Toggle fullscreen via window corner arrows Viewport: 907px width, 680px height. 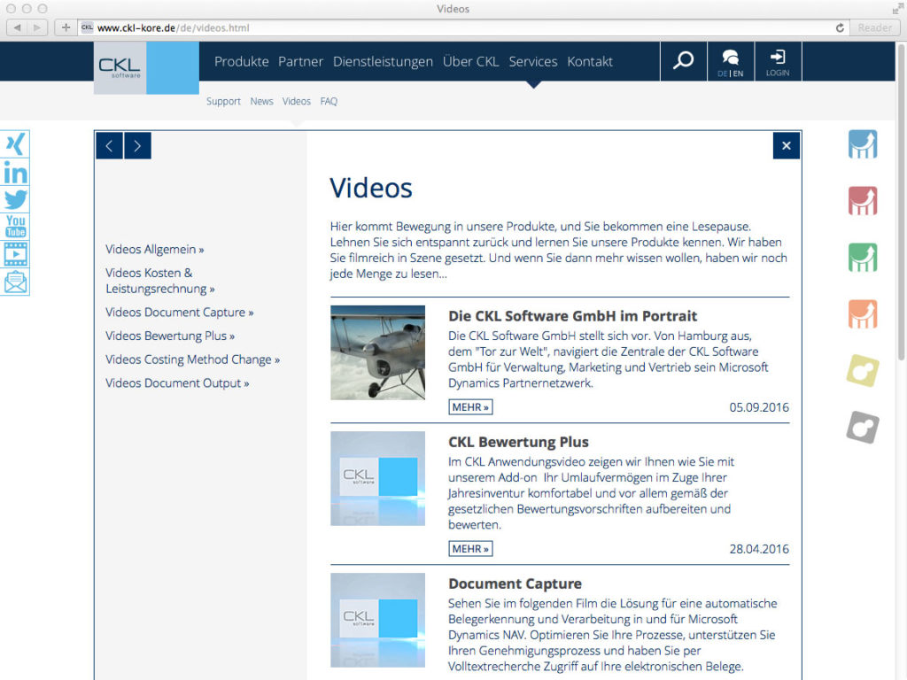click(897, 9)
